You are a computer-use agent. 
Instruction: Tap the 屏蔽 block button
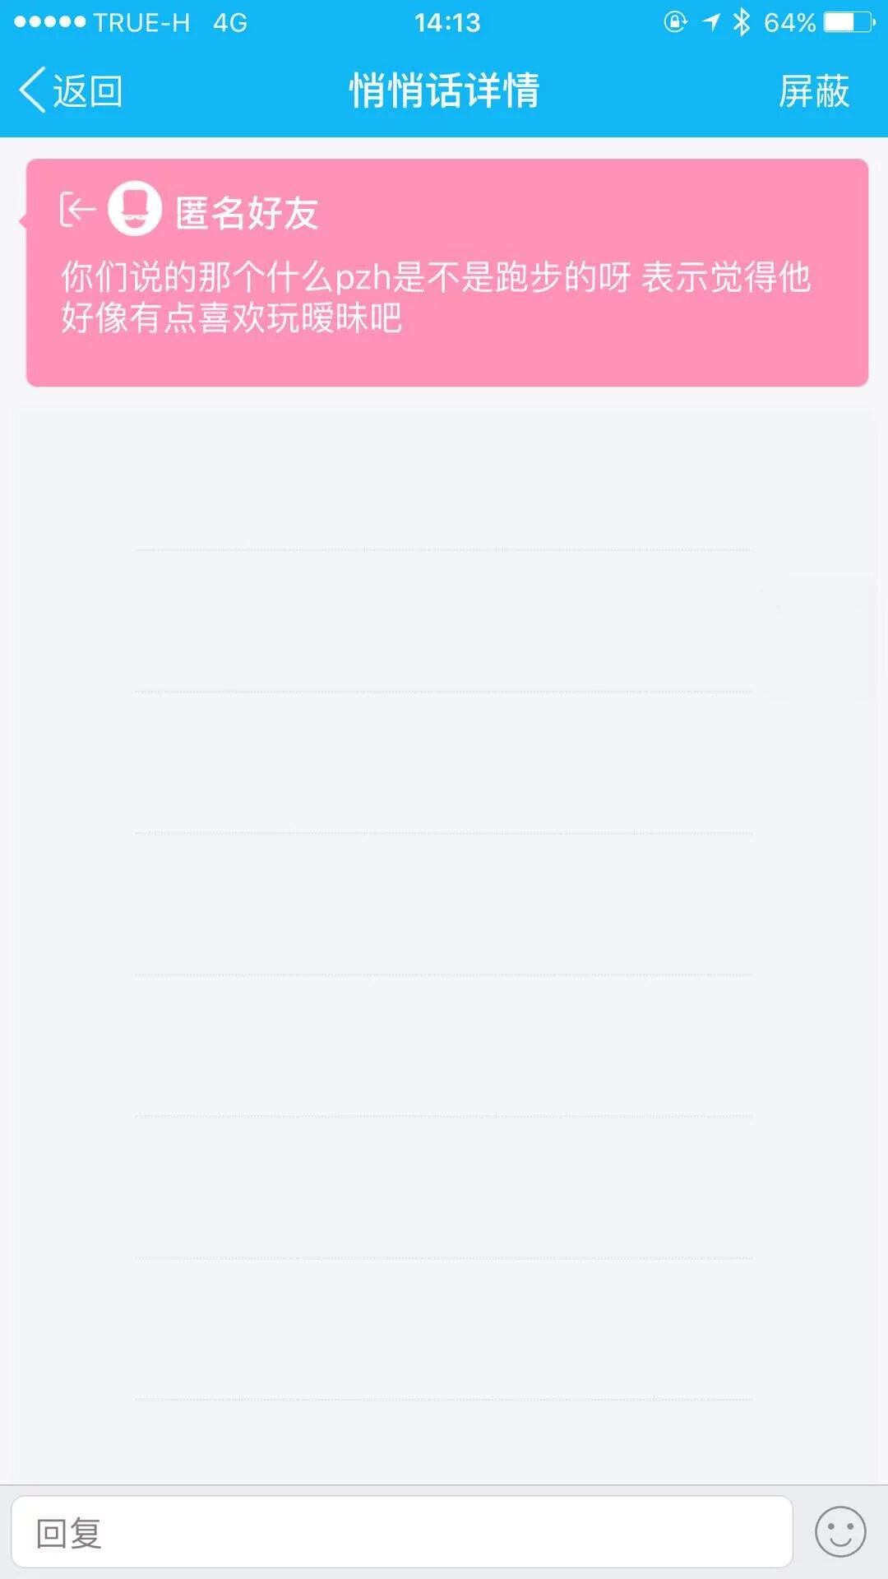pos(813,90)
